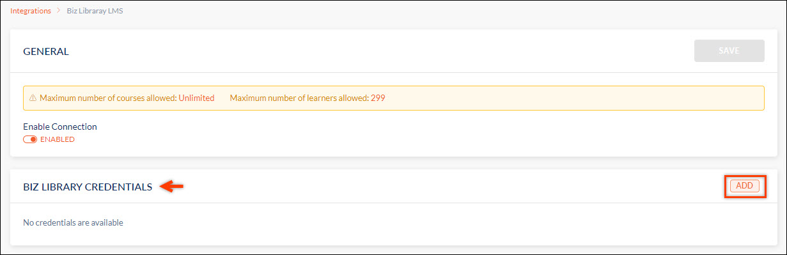The image size is (787, 255).
Task: Click the yellow notification banner background
Action: [x=575, y=98]
